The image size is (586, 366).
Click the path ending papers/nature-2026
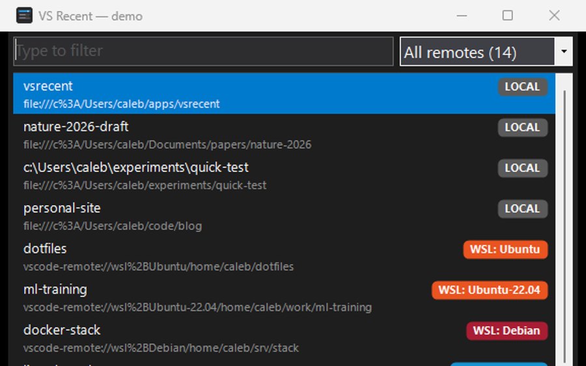tap(167, 145)
